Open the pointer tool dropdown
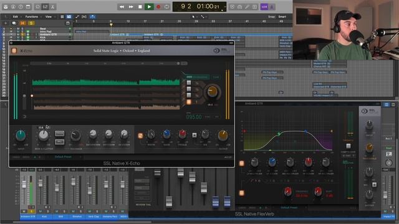Screen dimensions: 399x224 (194, 17)
